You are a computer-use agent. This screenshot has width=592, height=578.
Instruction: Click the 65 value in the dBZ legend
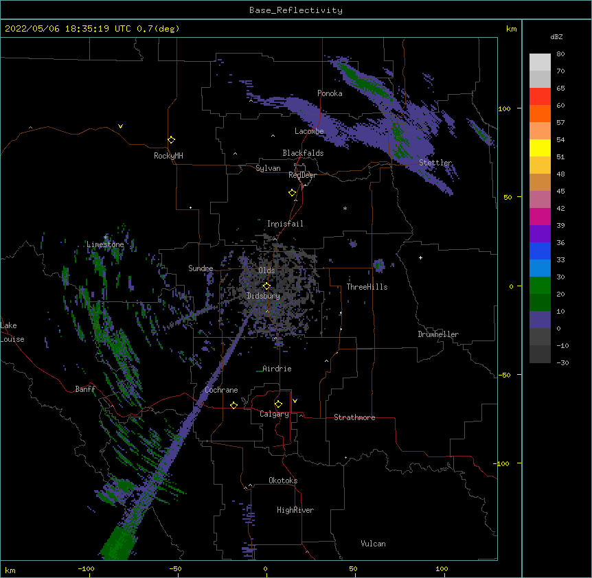coord(560,88)
